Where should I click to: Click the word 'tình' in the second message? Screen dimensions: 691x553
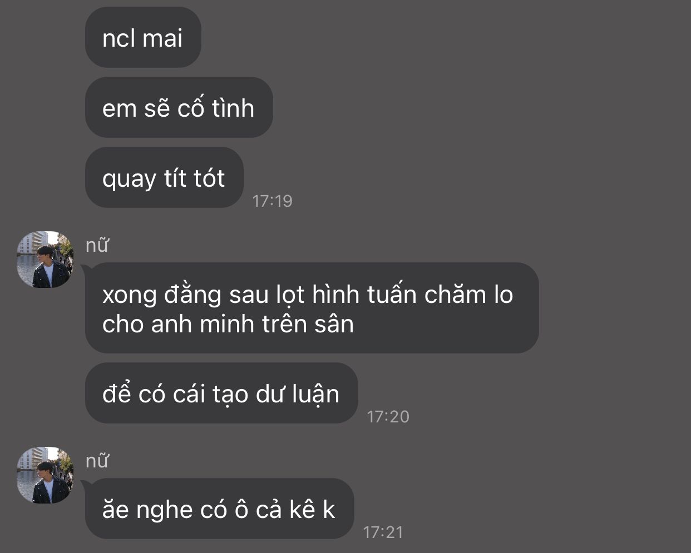click(x=233, y=108)
